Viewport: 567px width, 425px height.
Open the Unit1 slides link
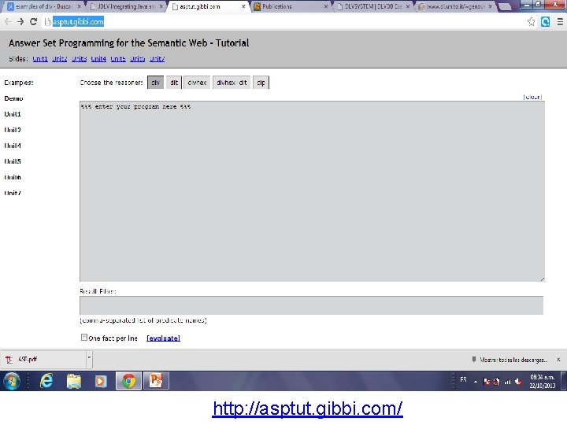[40, 59]
